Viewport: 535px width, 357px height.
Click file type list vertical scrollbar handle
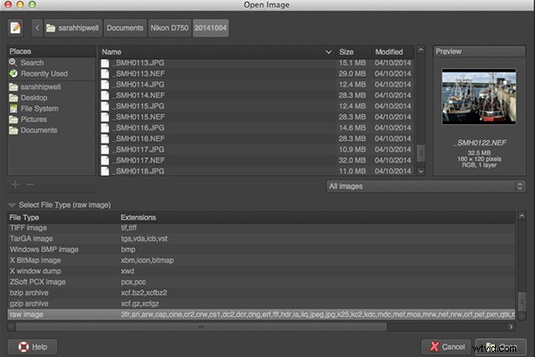click(522, 301)
